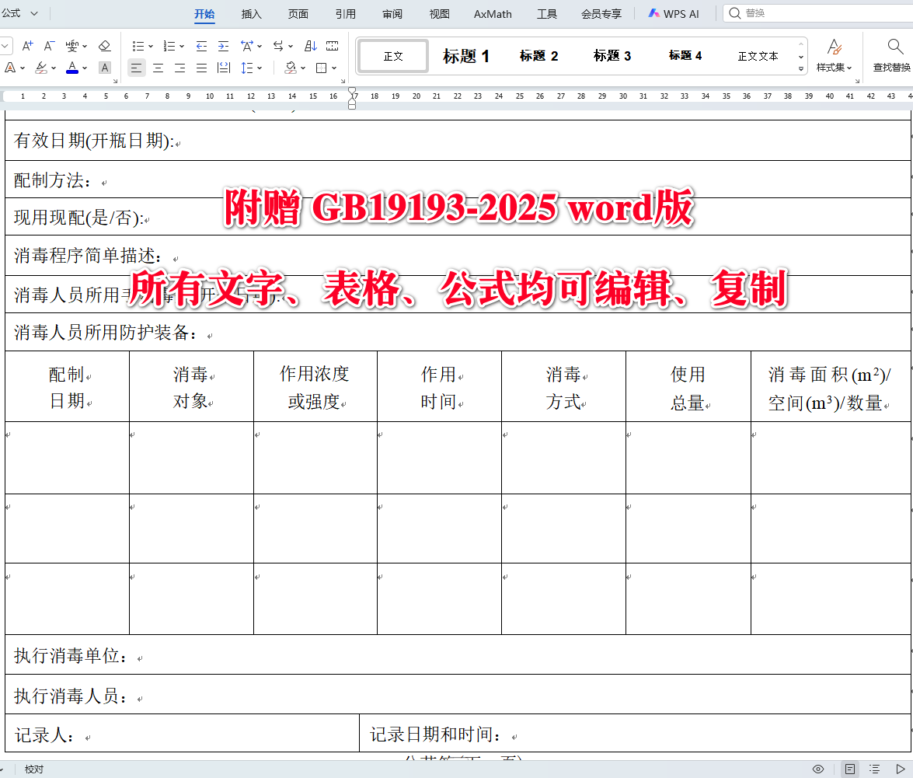913x778 pixels.
Task: Apply the 标题 1 style
Action: point(465,55)
